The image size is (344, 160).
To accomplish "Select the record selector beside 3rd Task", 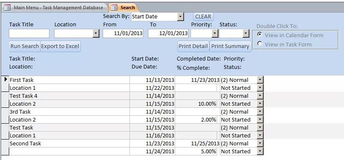I will 5,116.
